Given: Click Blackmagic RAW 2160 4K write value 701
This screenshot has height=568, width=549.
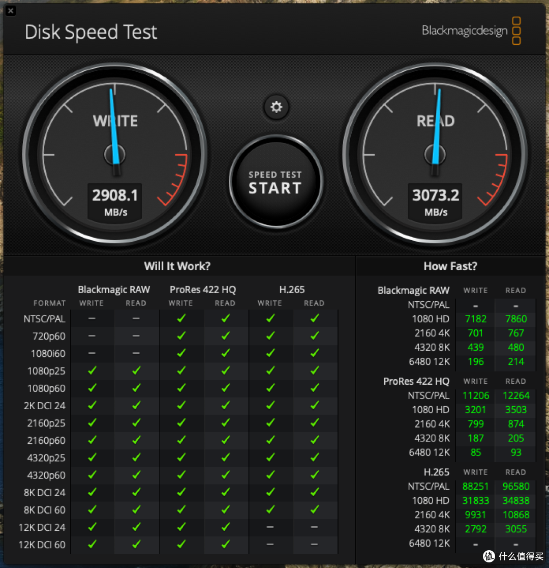Looking at the screenshot, I should (x=475, y=333).
